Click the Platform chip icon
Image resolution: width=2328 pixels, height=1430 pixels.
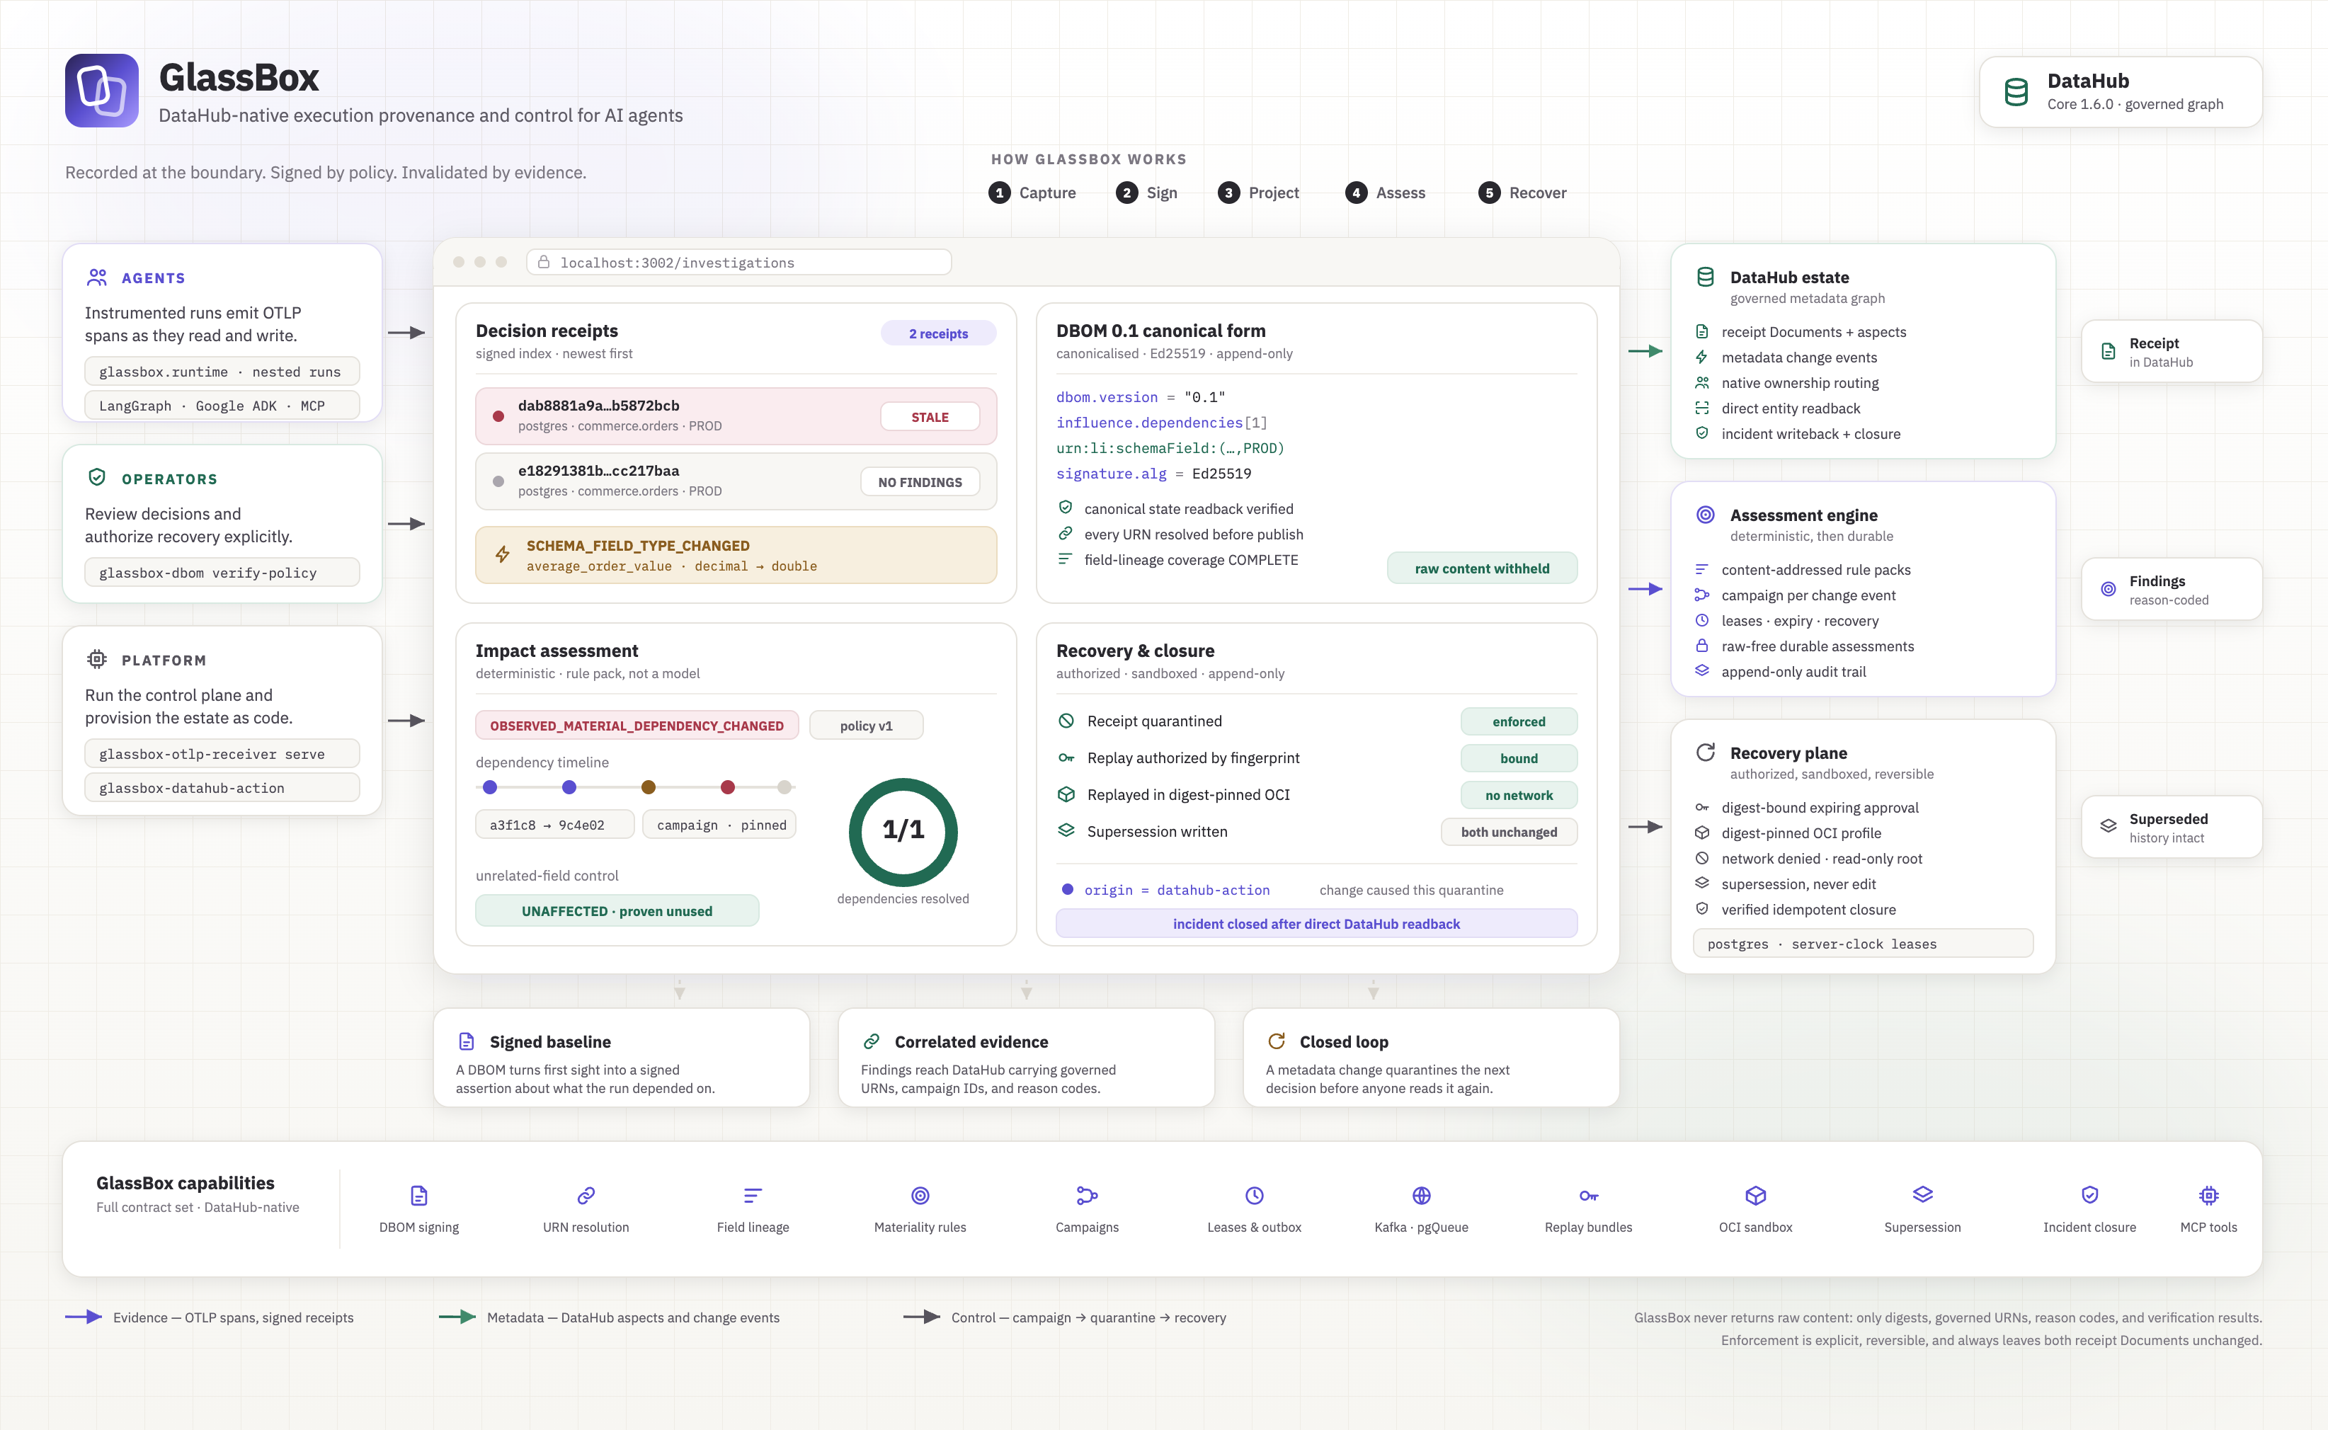click(96, 659)
